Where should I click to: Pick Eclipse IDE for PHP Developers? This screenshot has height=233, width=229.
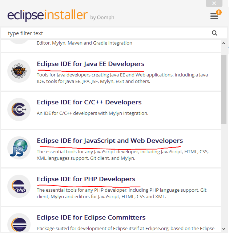(86, 179)
